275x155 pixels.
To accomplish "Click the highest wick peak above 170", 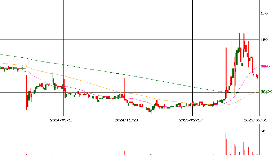I will pyautogui.click(x=242, y=4).
